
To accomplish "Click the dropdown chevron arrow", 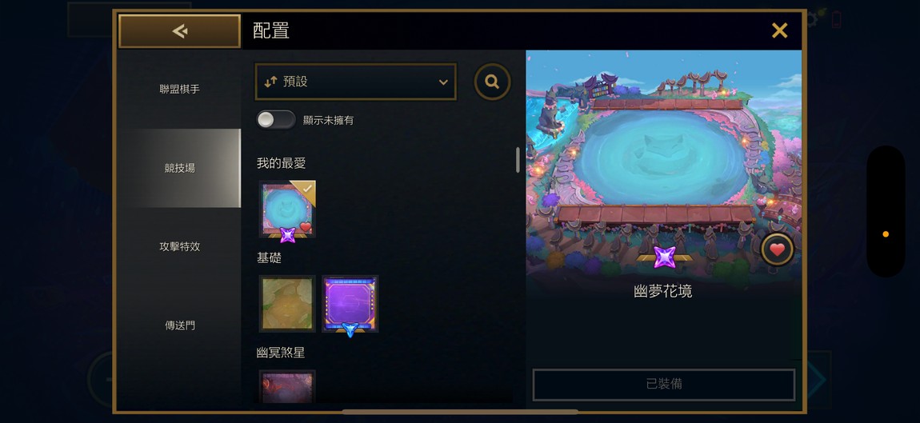I will click(443, 82).
